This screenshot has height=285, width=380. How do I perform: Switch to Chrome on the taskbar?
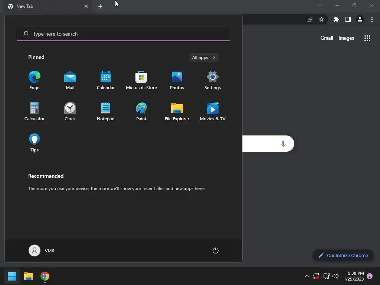45,276
